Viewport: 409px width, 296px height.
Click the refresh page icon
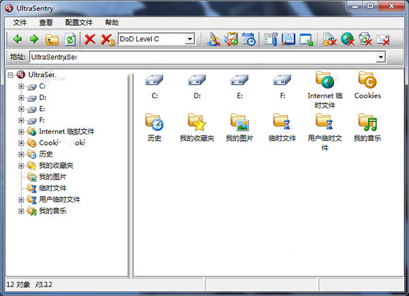pyautogui.click(x=70, y=39)
